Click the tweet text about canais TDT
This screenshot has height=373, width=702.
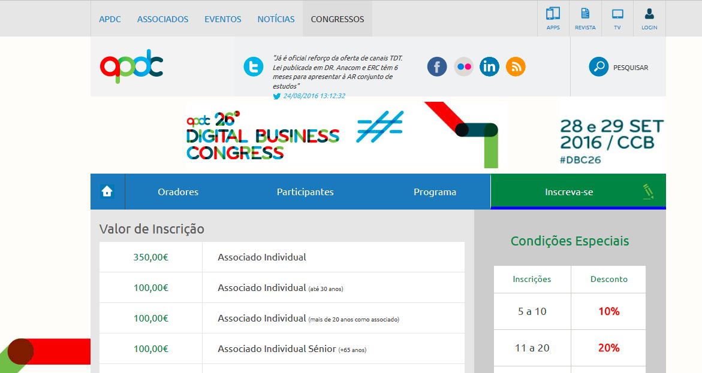[x=338, y=72]
